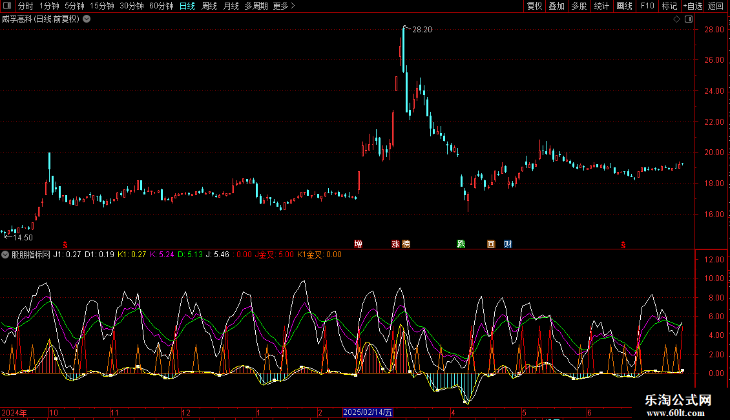This screenshot has height=420, width=730.
Task: Toggle the 复权 adjustment option
Action: pyautogui.click(x=534, y=6)
